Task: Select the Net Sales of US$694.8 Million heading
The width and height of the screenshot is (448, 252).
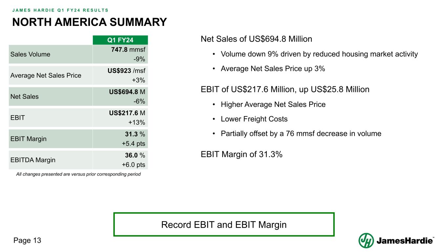Action: click(256, 39)
